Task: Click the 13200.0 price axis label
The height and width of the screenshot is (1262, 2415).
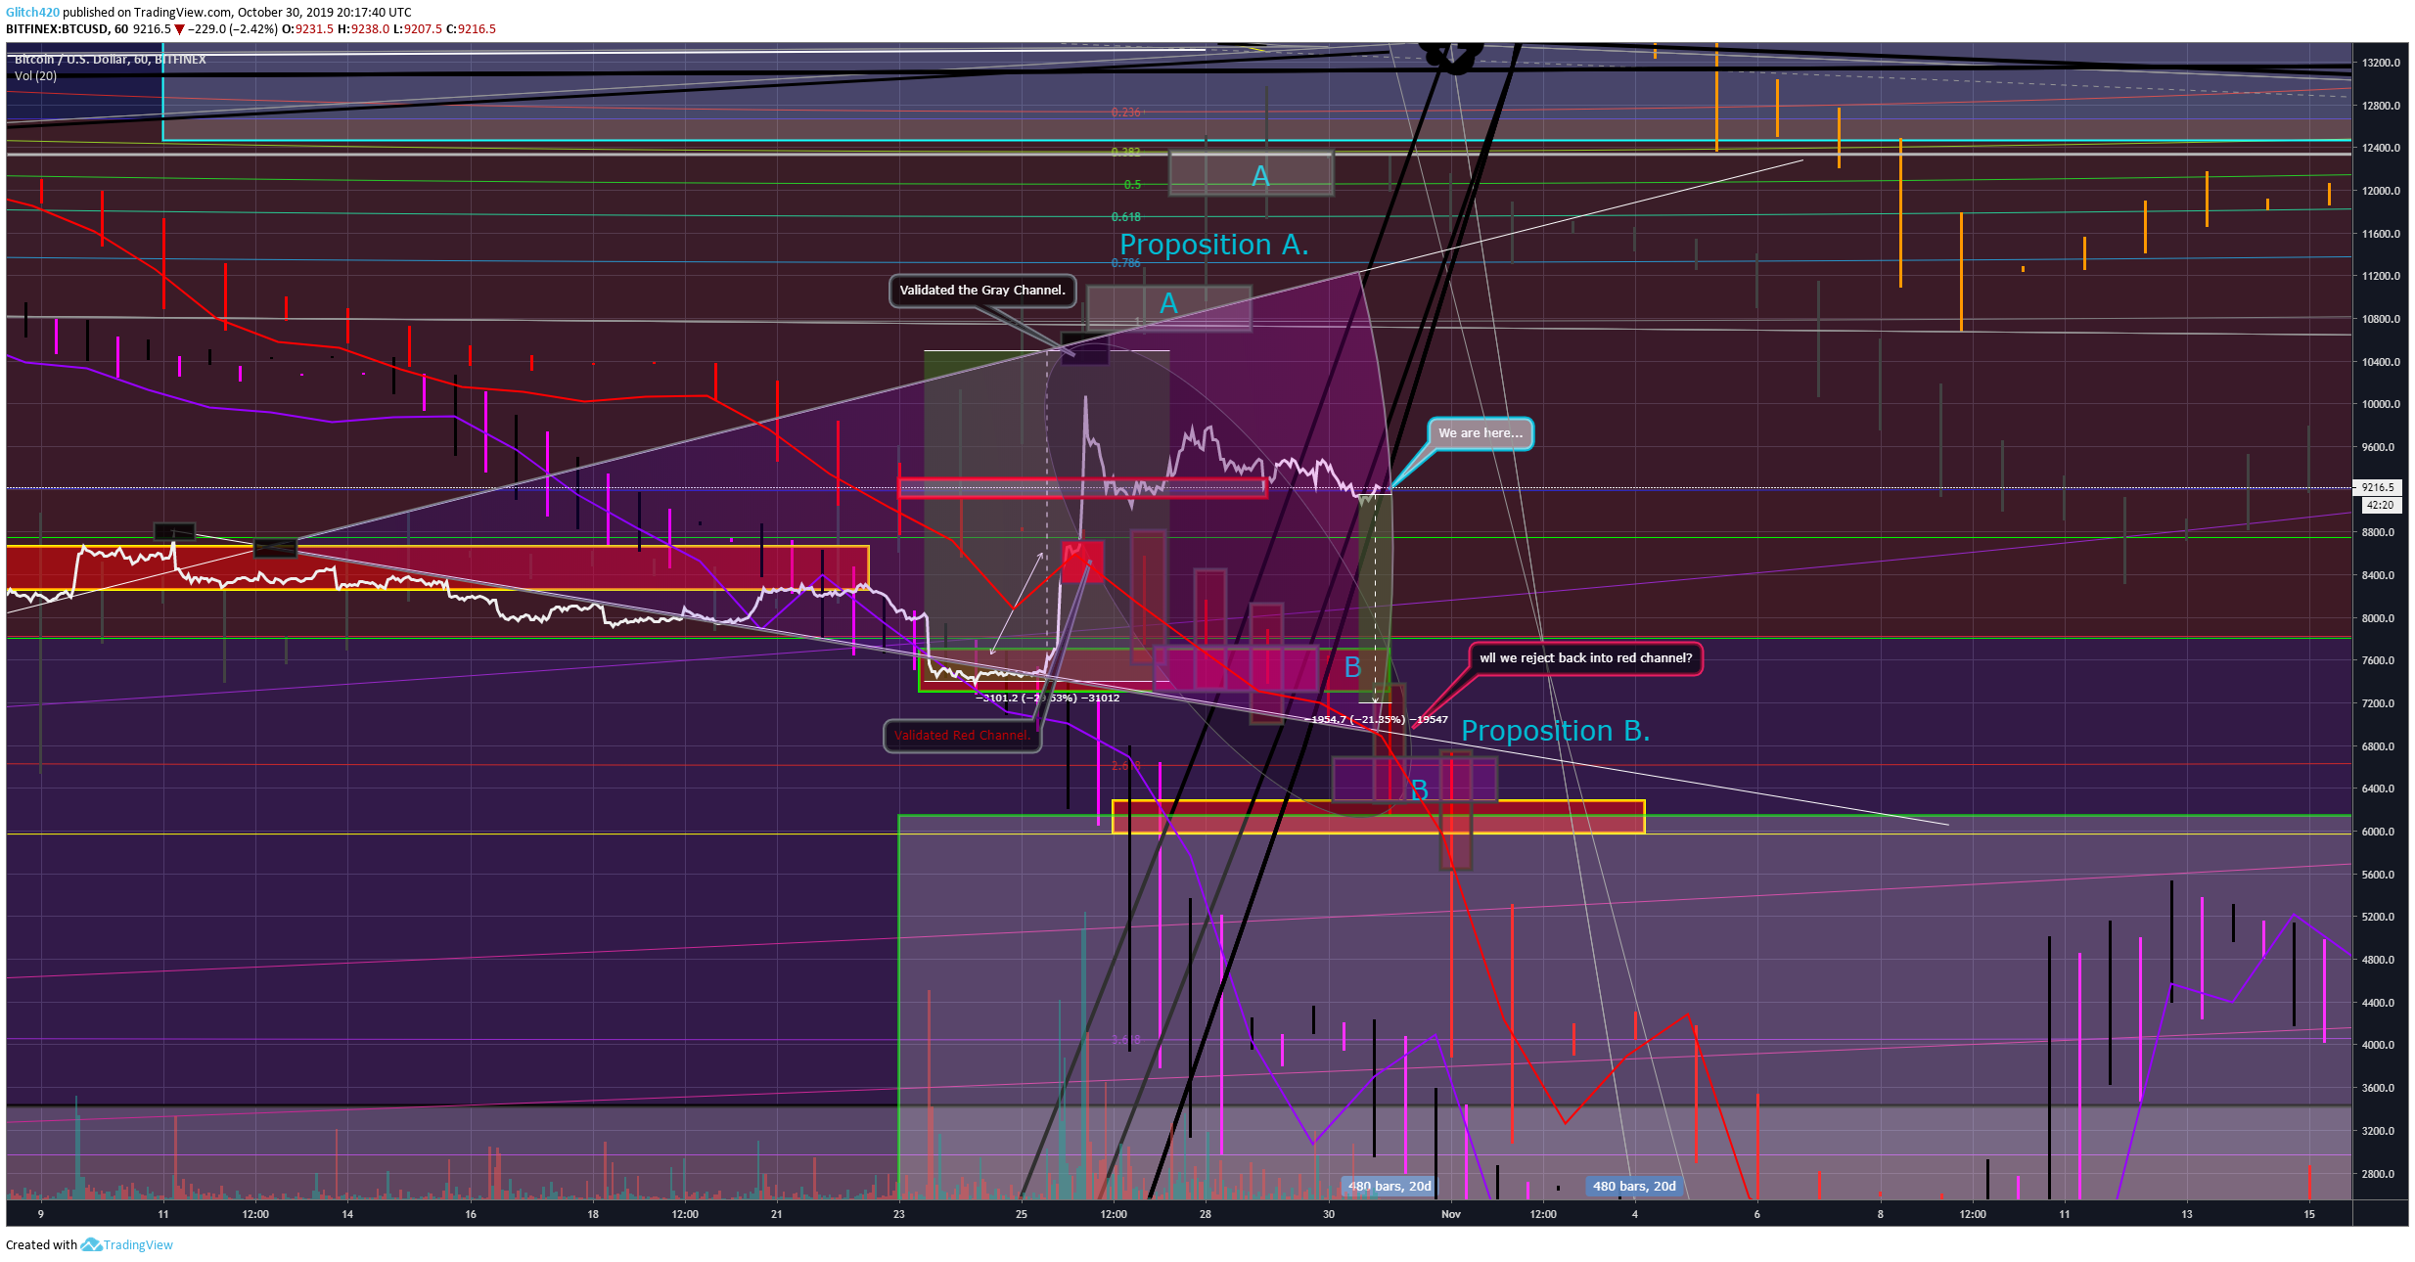Action: pyautogui.click(x=2381, y=63)
